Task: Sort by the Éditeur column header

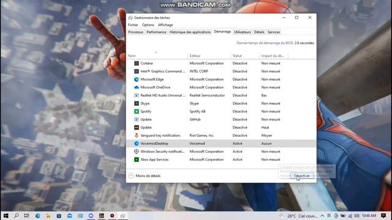Action: click(209, 56)
